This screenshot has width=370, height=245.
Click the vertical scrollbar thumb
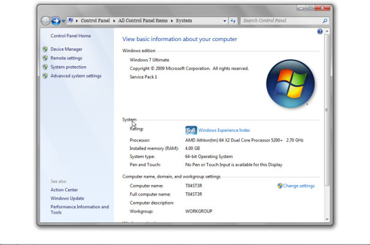[327, 110]
